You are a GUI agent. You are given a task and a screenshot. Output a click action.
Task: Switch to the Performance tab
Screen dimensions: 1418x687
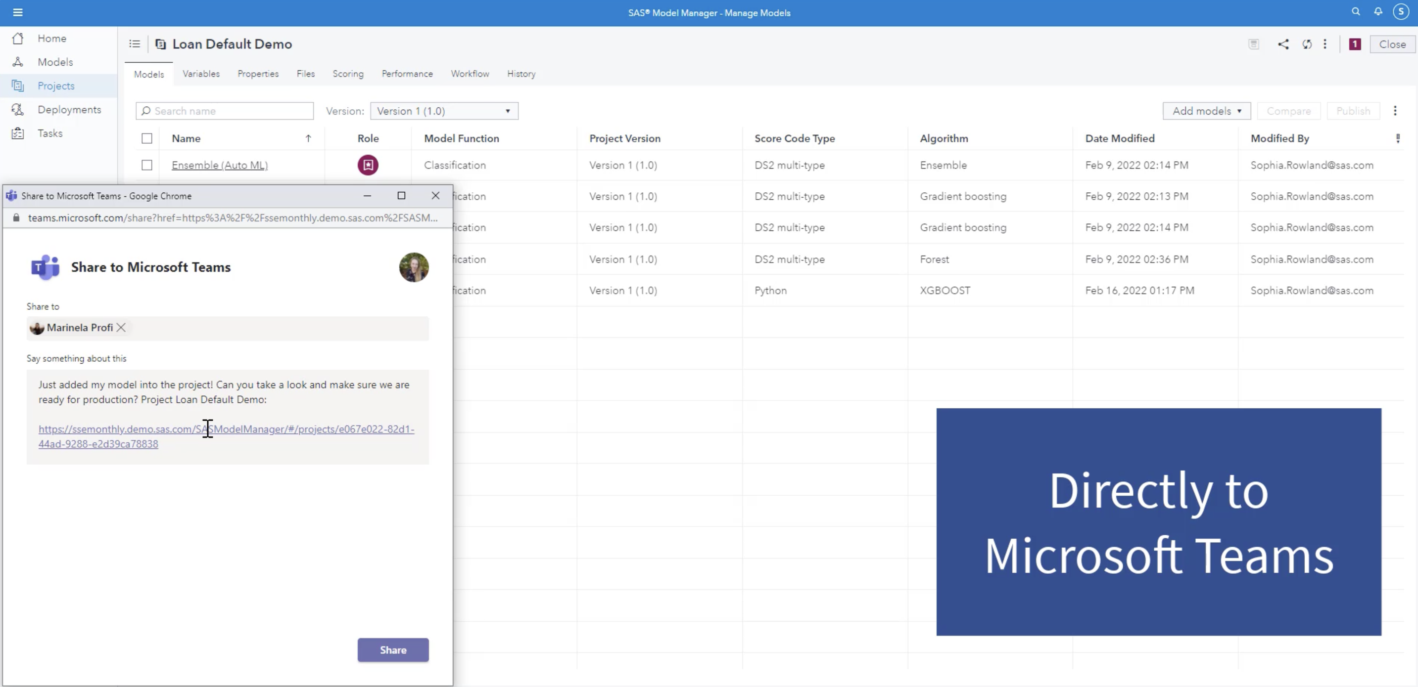point(407,74)
